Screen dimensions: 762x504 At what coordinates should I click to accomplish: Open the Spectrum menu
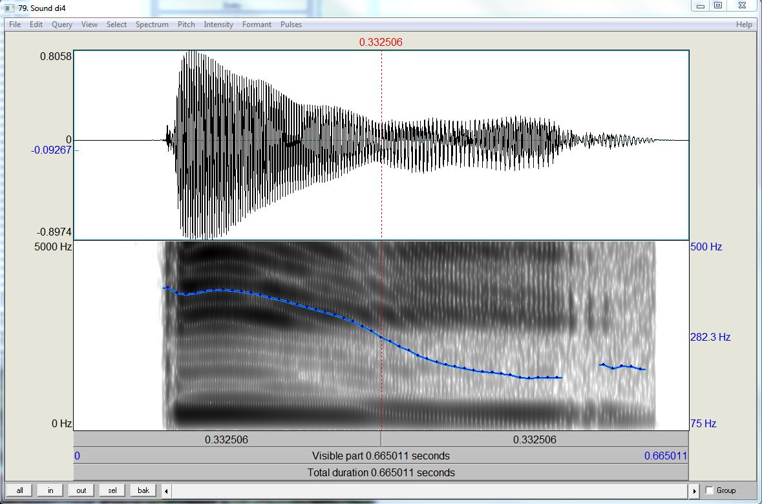[152, 25]
